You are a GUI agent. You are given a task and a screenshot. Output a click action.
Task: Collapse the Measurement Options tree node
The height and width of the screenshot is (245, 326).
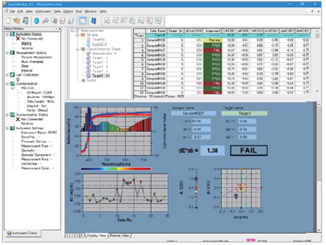coord(7,53)
